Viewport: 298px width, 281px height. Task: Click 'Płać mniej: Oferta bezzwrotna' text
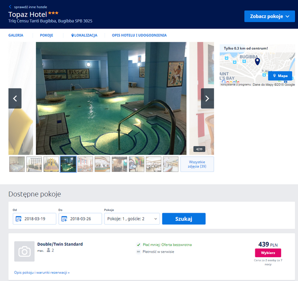pos(167,245)
